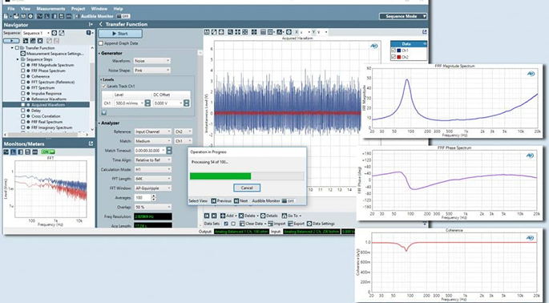Click the Start measurement button
The image size is (549, 303).
click(120, 34)
